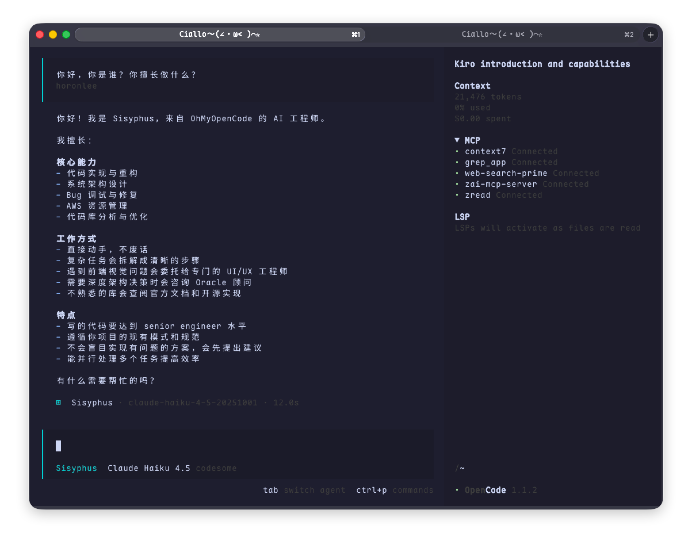The width and height of the screenshot is (692, 544).
Task: Click the web-search-prime MCP server entry
Action: pyautogui.click(x=506, y=173)
